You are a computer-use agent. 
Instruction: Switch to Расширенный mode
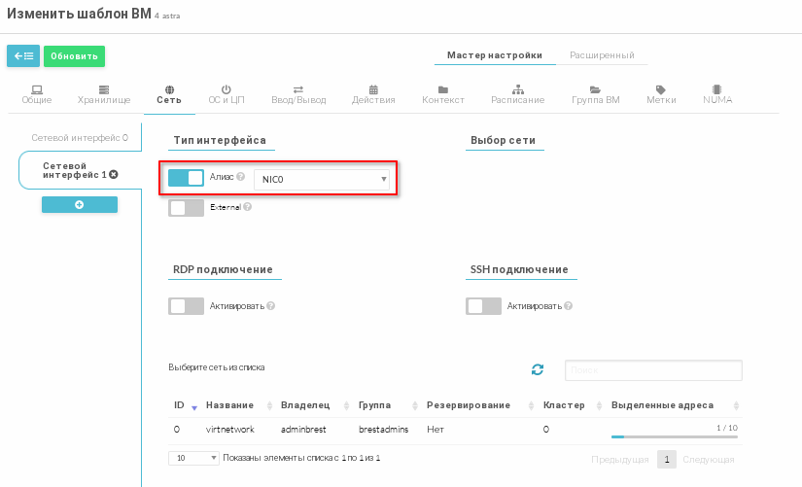pyautogui.click(x=602, y=55)
